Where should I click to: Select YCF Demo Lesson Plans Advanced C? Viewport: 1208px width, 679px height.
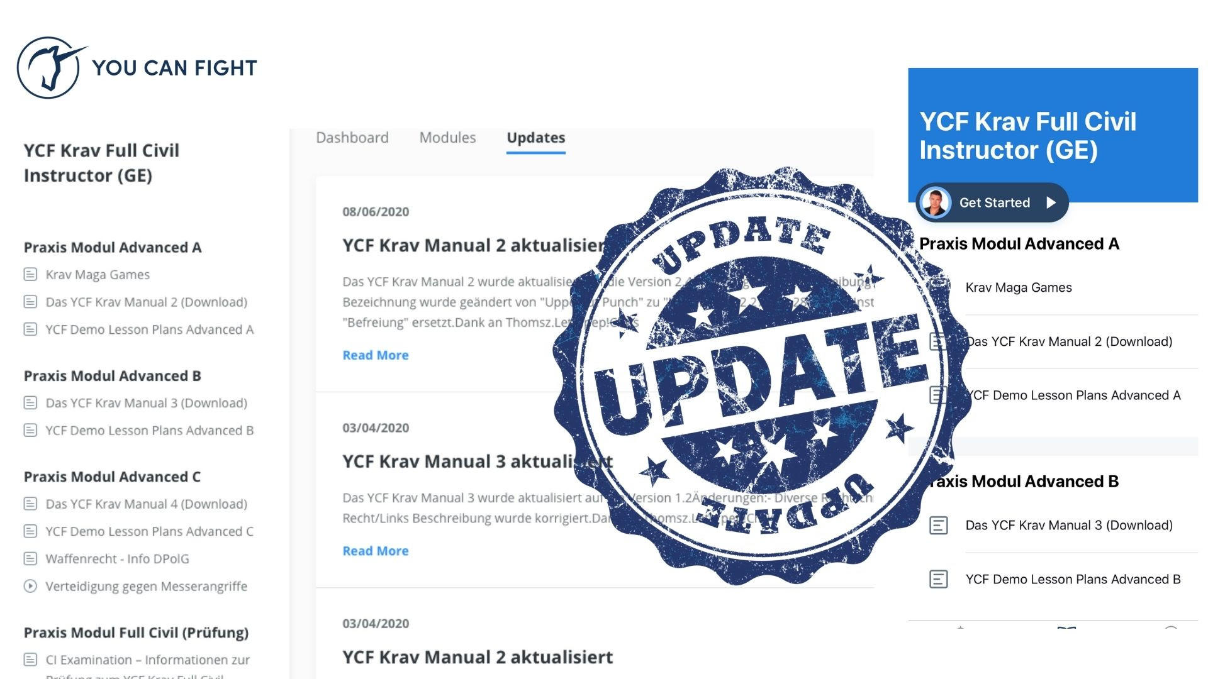click(149, 532)
